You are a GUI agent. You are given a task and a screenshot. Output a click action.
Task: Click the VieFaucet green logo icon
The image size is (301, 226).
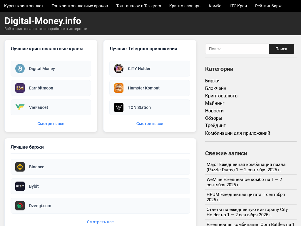(x=20, y=107)
